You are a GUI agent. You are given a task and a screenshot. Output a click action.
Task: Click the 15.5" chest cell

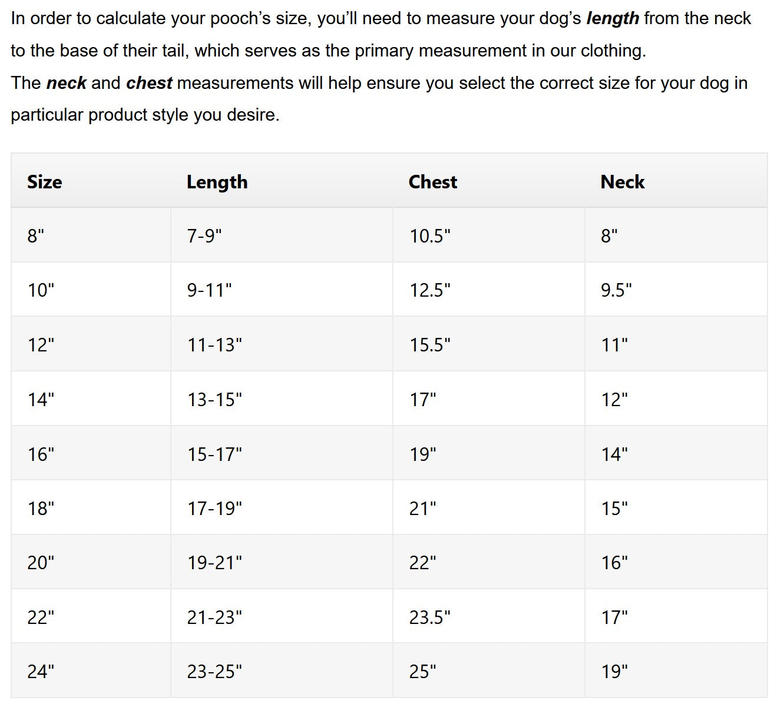click(430, 345)
